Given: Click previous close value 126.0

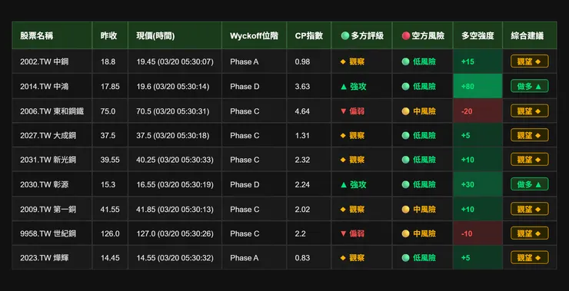Looking at the screenshot, I should point(110,233).
